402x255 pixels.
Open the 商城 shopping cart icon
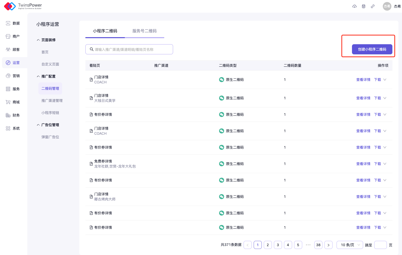pyautogui.click(x=8, y=102)
